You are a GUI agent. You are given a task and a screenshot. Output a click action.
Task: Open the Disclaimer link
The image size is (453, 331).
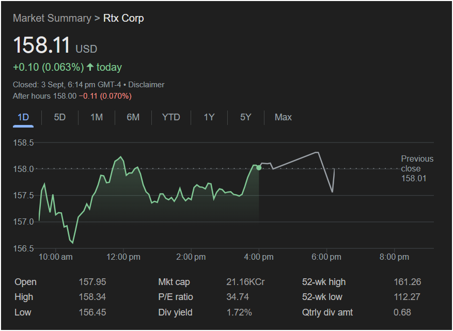pyautogui.click(x=146, y=85)
